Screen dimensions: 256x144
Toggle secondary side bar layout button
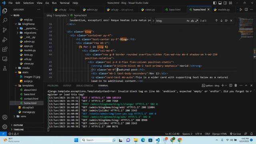225,3
